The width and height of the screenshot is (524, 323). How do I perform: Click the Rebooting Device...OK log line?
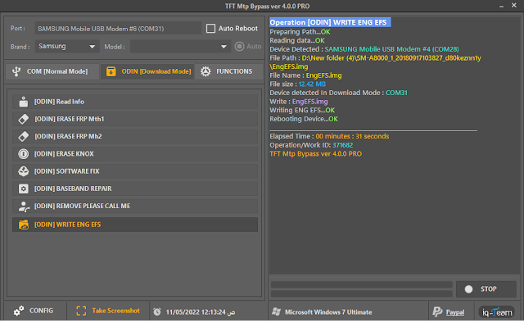(304, 119)
